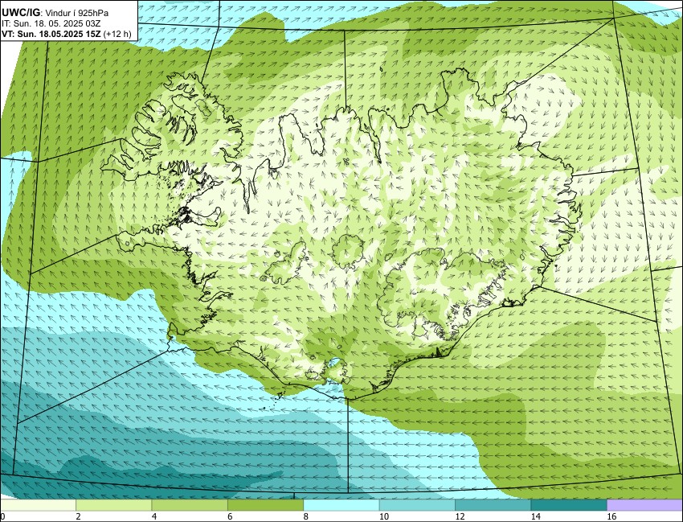Click the legend value '12'
683x522 pixels.
(460, 516)
